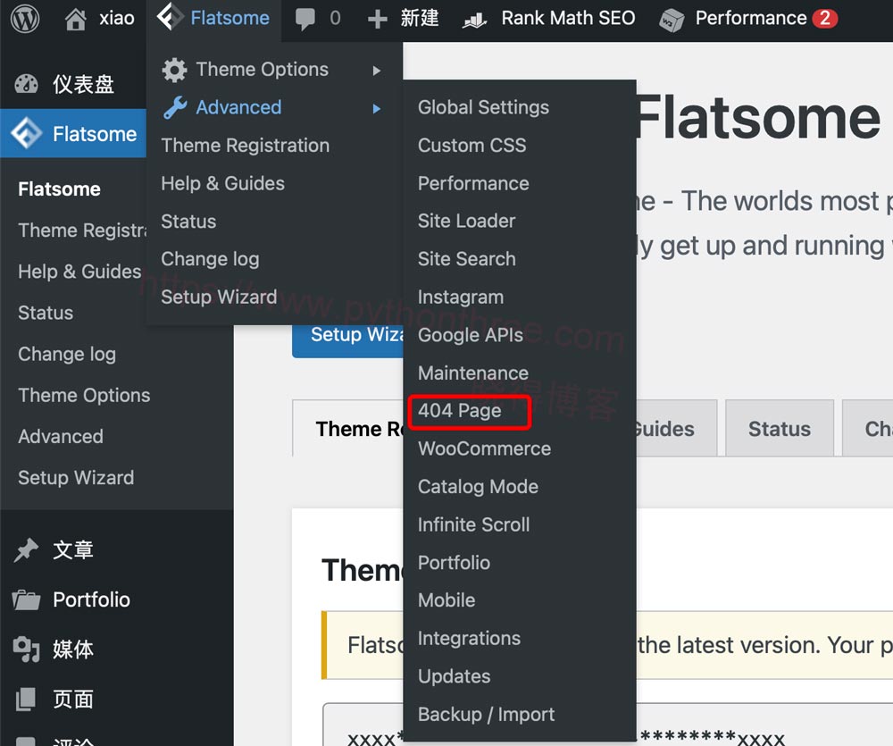Open Backup / Import submenu item
Image resolution: width=893 pixels, height=746 pixels.
[x=487, y=715]
